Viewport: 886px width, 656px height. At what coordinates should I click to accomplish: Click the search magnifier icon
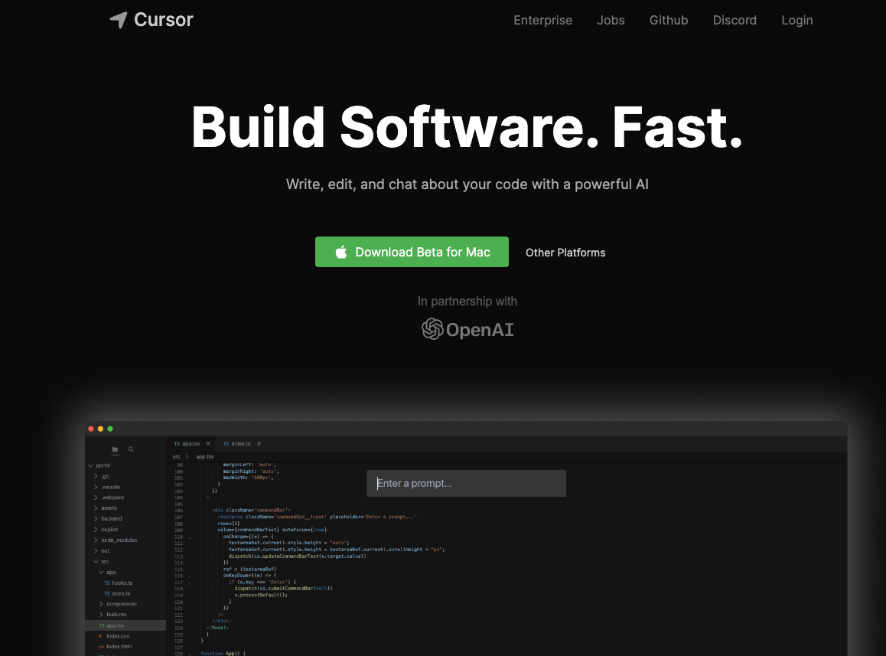pos(131,449)
